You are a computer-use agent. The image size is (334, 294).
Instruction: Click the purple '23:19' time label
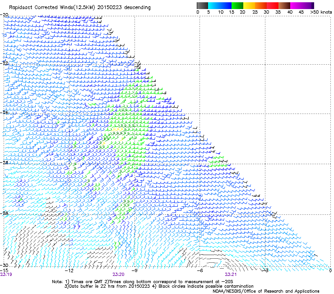[6, 275]
